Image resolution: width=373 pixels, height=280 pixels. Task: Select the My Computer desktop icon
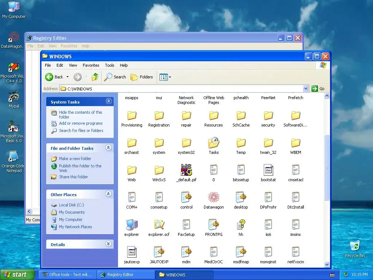(x=14, y=9)
